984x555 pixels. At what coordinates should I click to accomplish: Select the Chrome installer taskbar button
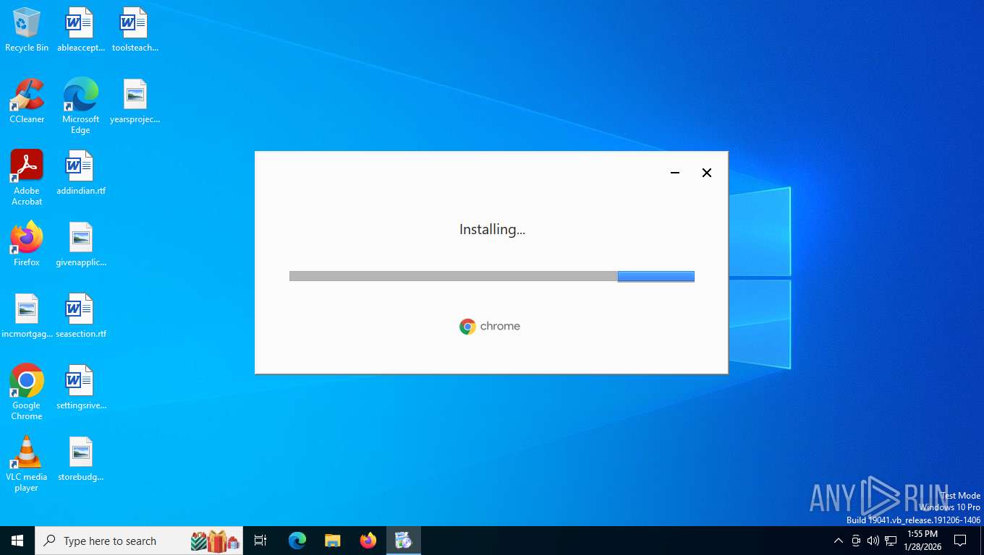[x=404, y=541]
